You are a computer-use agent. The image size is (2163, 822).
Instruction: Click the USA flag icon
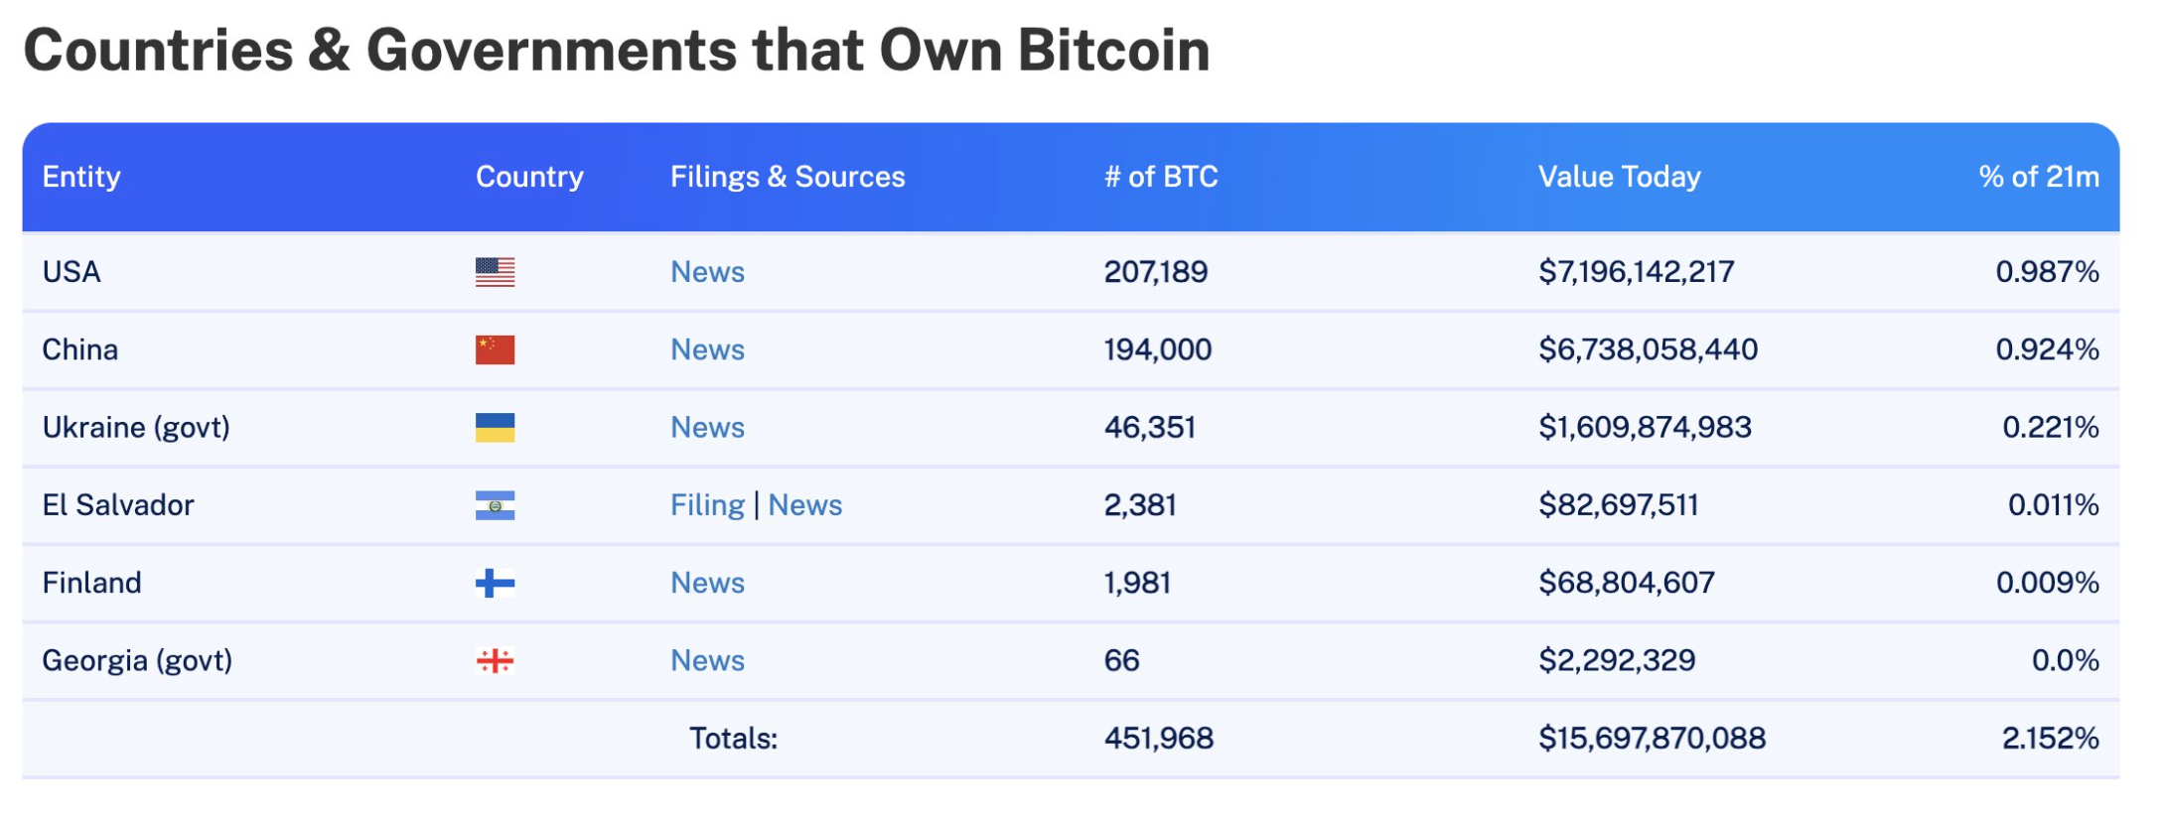495,271
